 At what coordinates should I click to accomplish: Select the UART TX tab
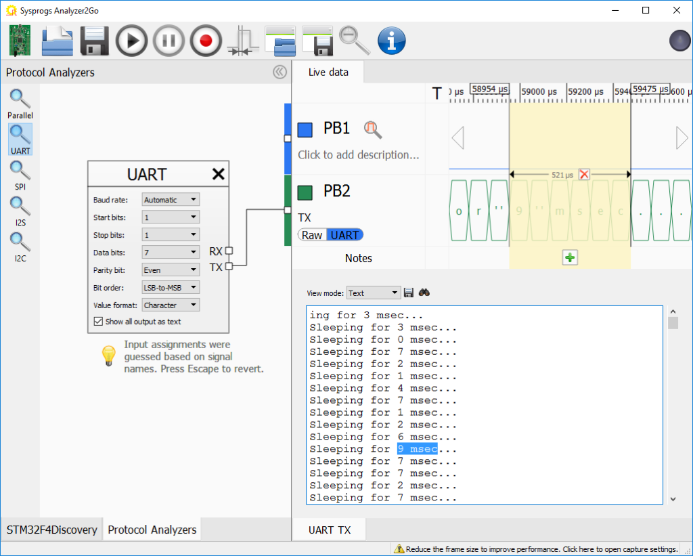click(328, 529)
